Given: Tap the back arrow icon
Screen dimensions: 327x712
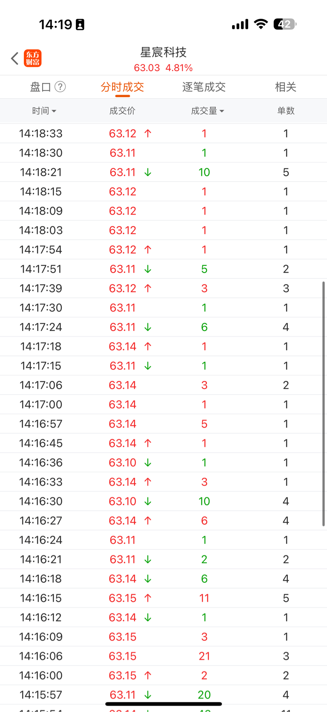Looking at the screenshot, I should 15,58.
